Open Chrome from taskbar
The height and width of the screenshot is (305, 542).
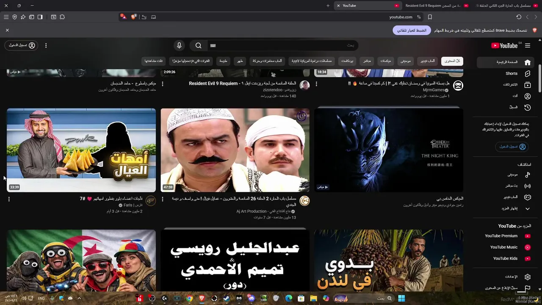[x=189, y=298]
